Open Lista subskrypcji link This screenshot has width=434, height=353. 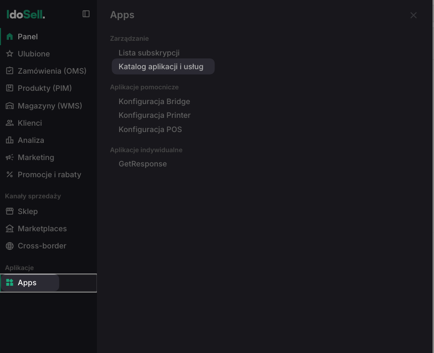coord(149,53)
